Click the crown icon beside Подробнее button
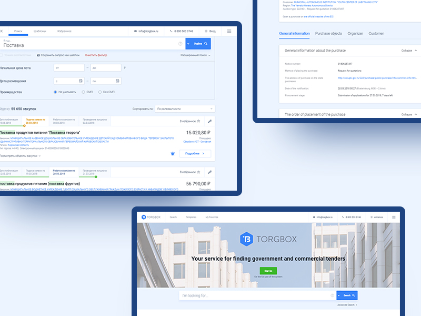The image size is (421, 316). (x=173, y=153)
